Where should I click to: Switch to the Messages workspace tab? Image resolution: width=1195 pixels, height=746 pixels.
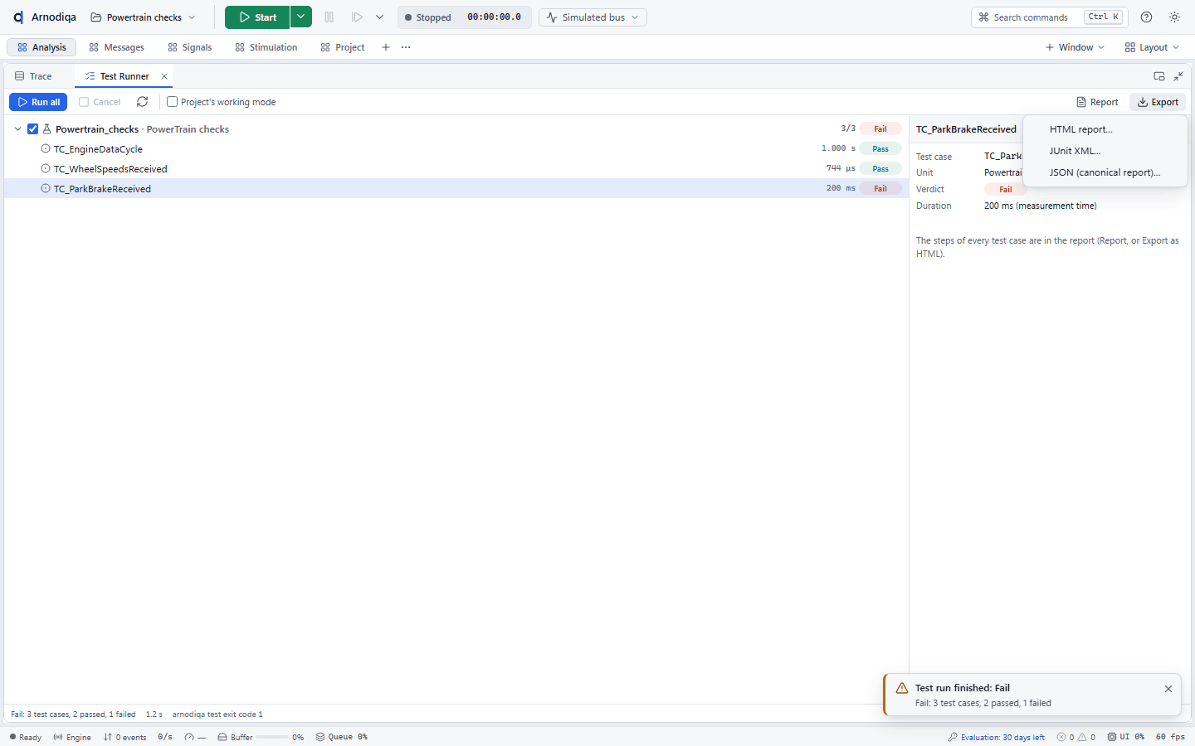coord(117,47)
